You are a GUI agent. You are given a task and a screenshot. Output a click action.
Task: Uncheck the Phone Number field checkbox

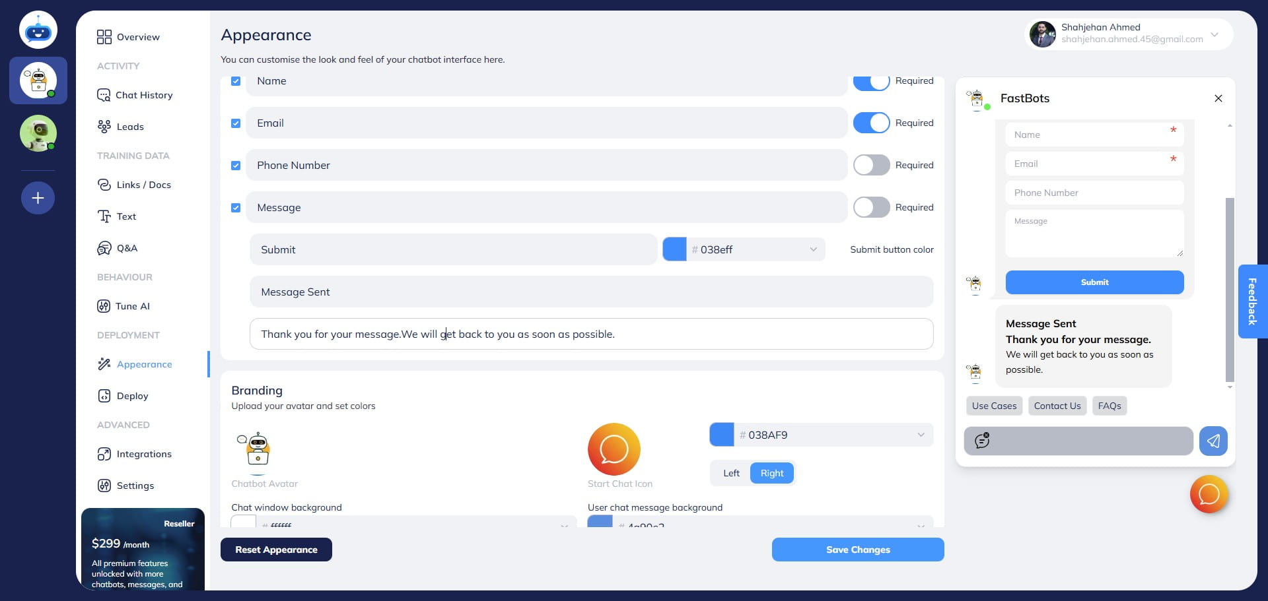pos(236,166)
